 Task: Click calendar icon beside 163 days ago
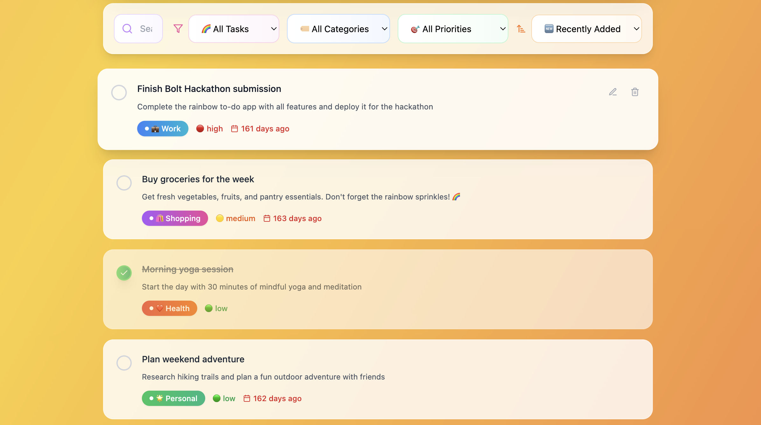tap(267, 218)
